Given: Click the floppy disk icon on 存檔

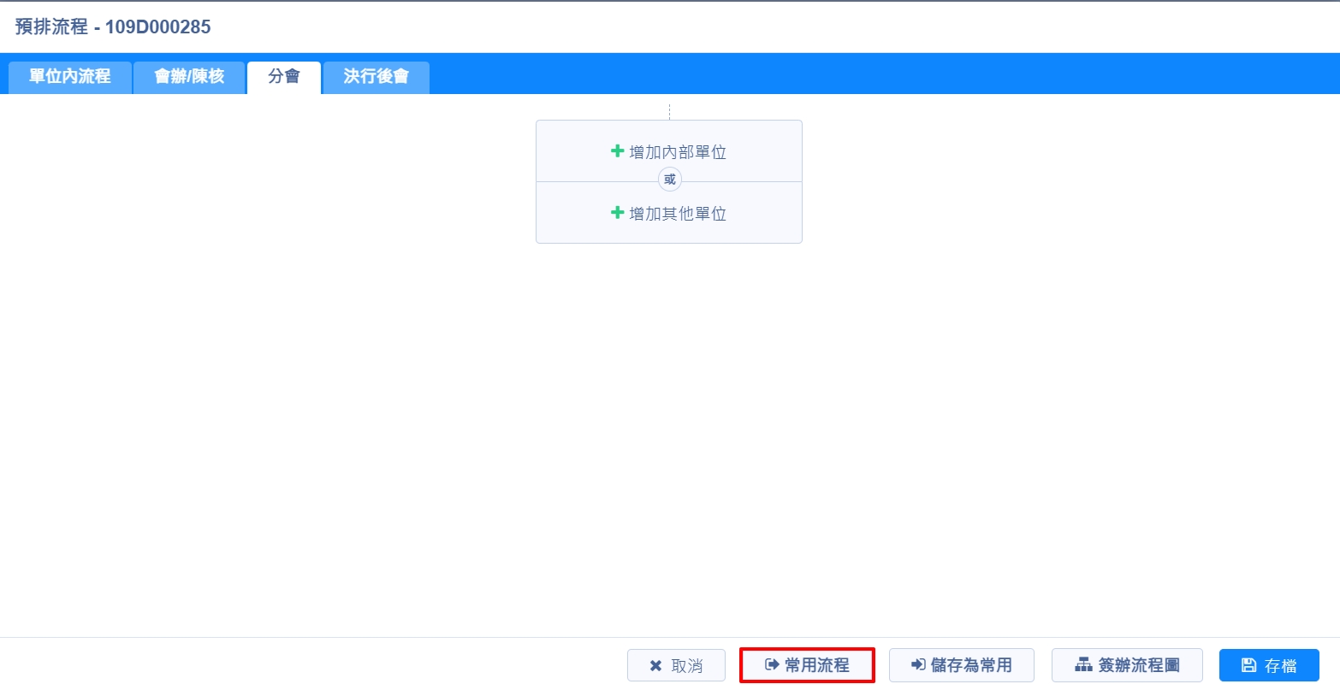Looking at the screenshot, I should pyautogui.click(x=1248, y=665).
